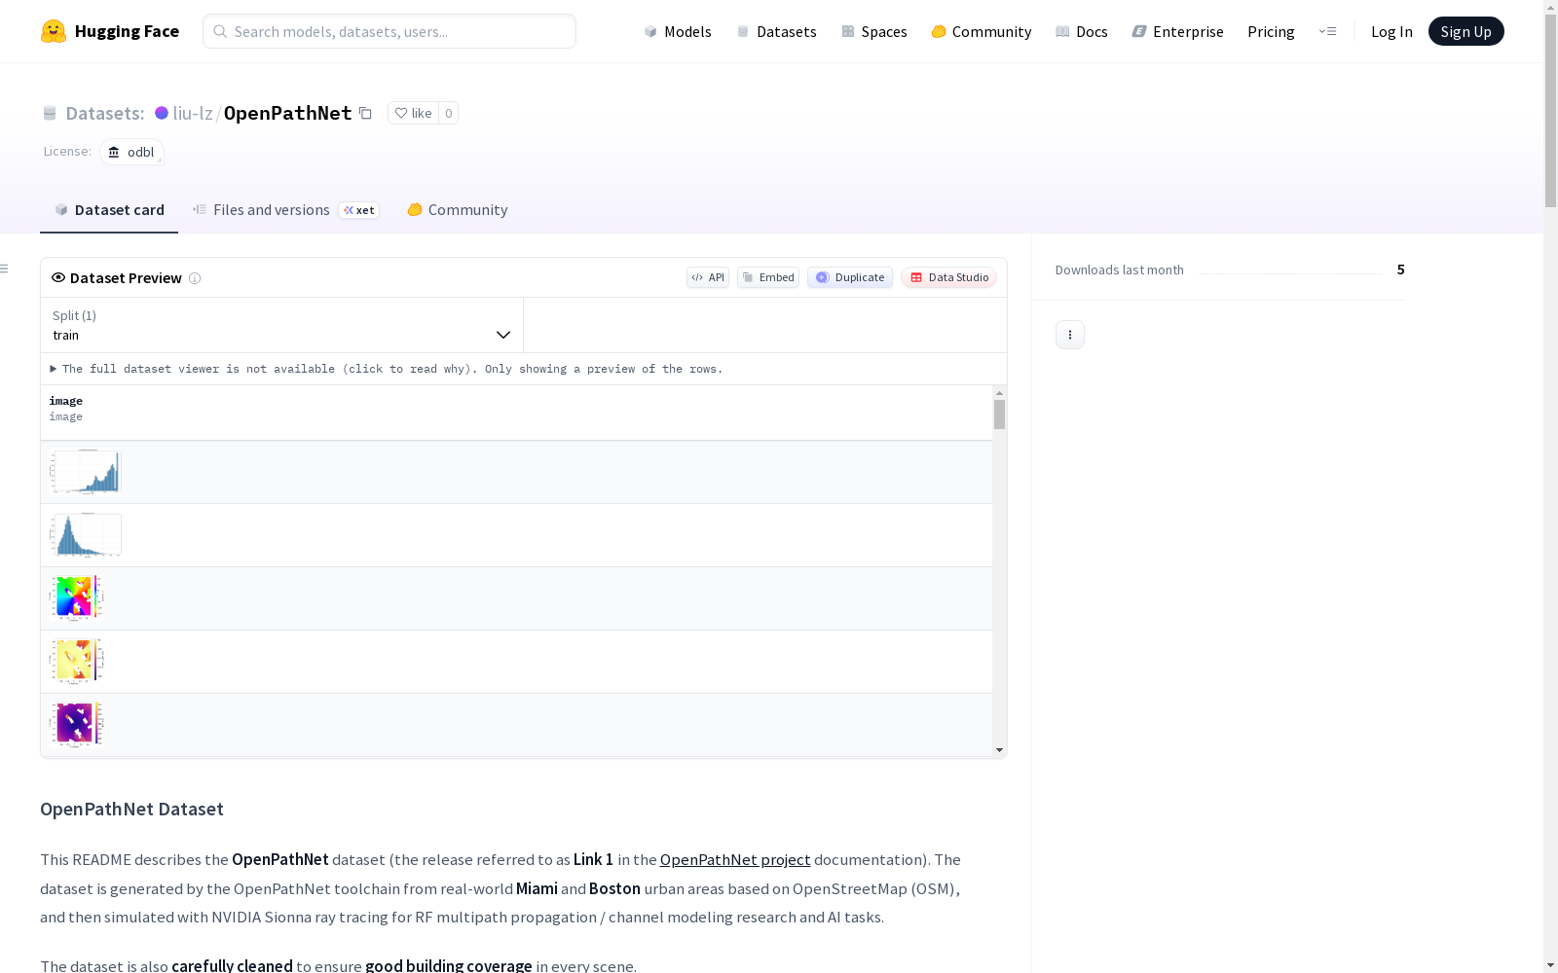Screen dimensions: 1558x973
Task: Expand the full dataset viewer not available notice
Action: (x=387, y=369)
